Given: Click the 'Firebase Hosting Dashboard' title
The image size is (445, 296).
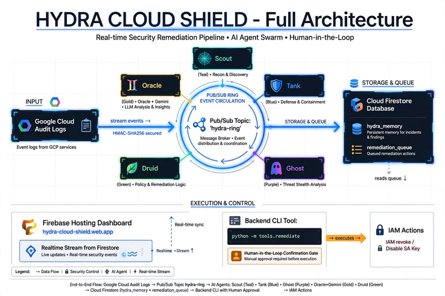Looking at the screenshot, I should [87, 223].
